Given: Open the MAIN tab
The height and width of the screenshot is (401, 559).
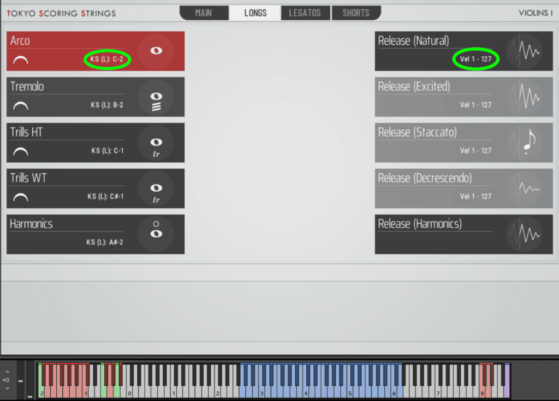Looking at the screenshot, I should pos(204,13).
